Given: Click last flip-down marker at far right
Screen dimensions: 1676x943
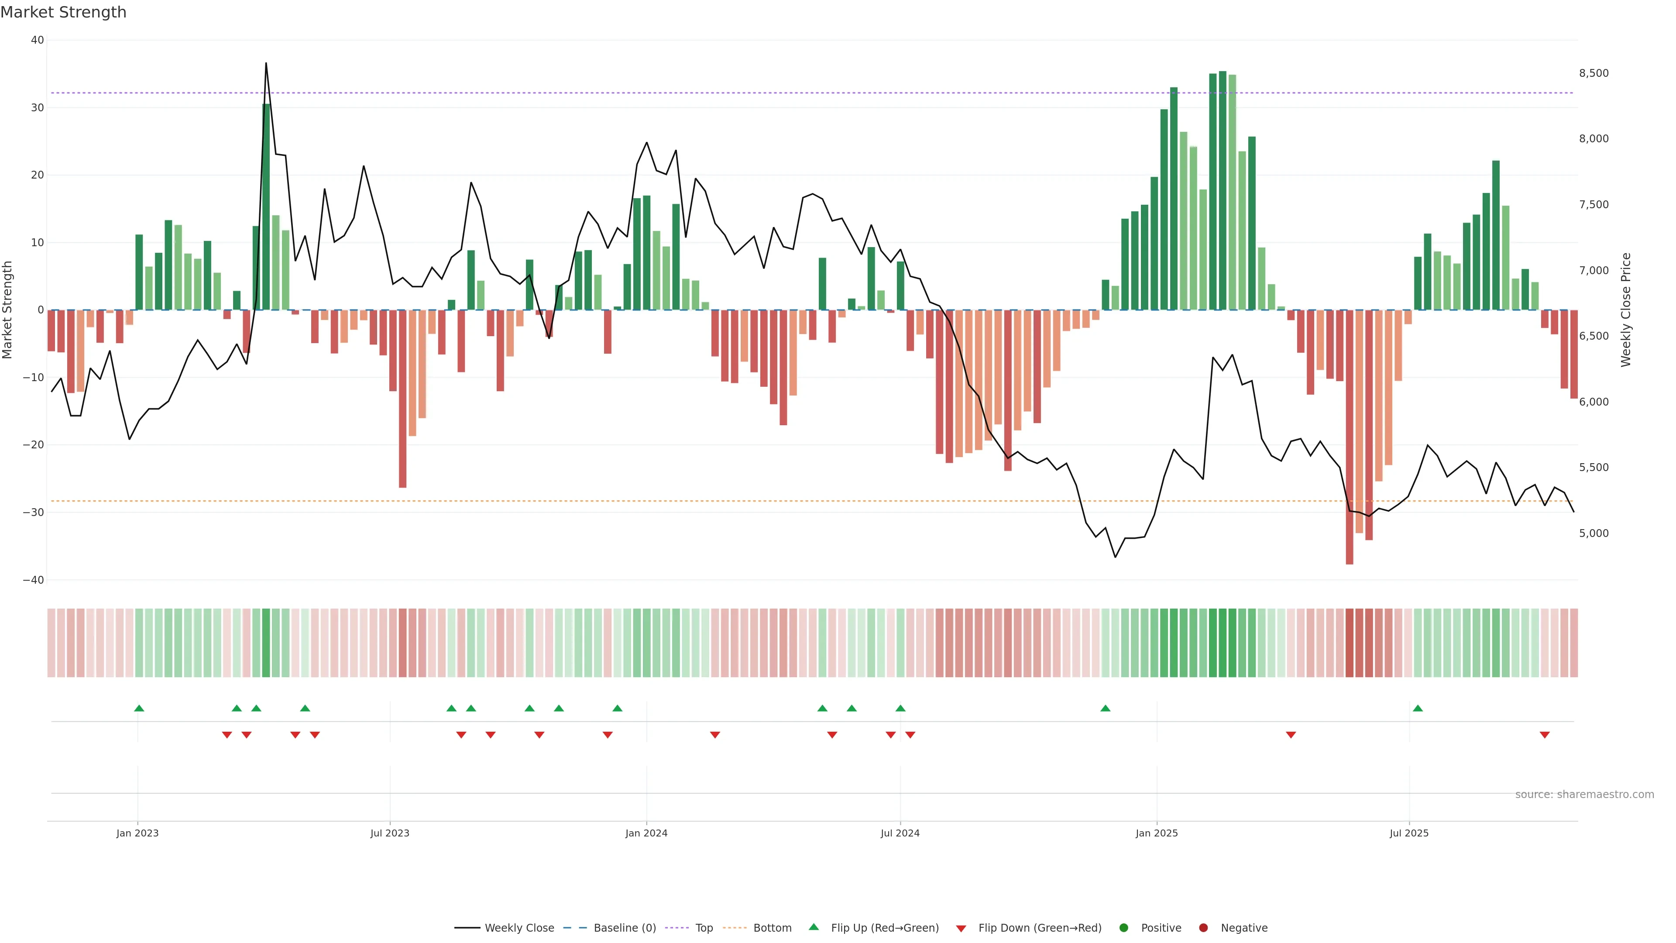Looking at the screenshot, I should [1545, 735].
